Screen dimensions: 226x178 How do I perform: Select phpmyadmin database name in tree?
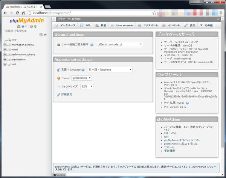click(x=18, y=59)
